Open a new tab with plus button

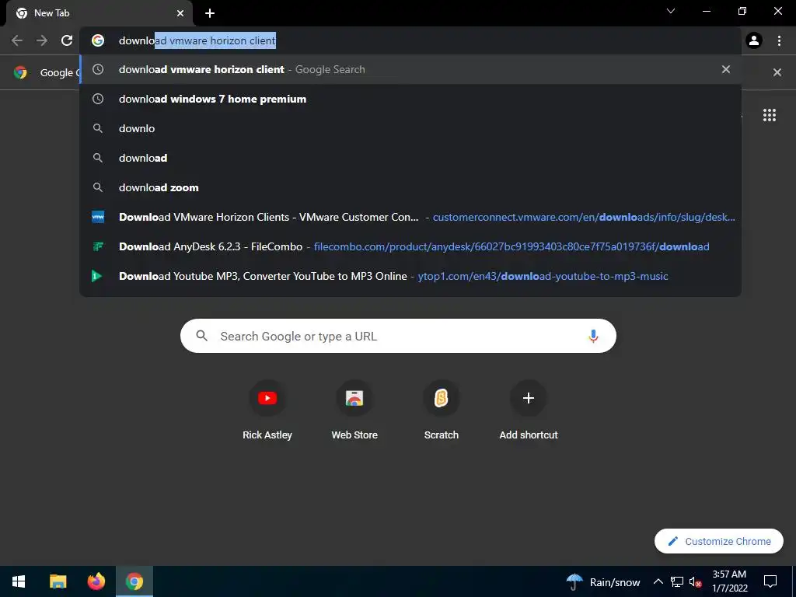pyautogui.click(x=210, y=14)
